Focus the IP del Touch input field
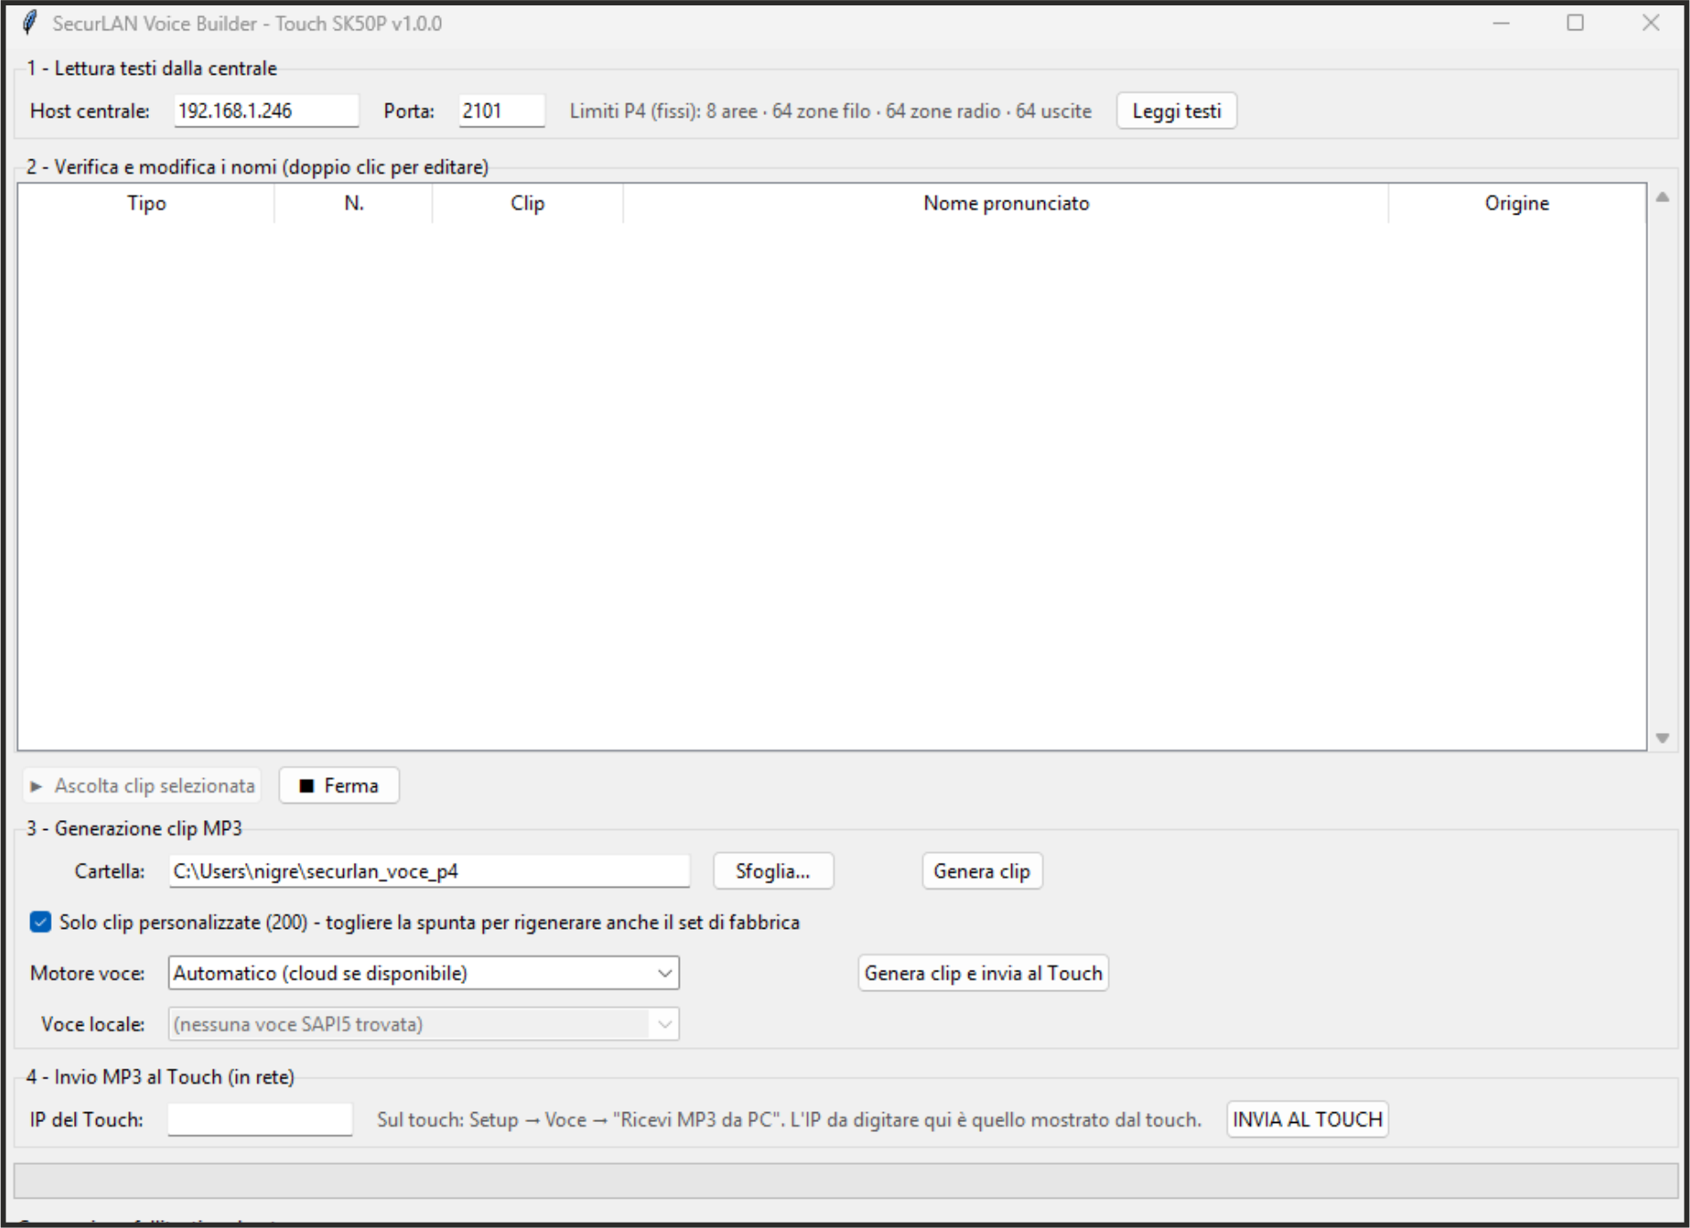 (260, 1119)
